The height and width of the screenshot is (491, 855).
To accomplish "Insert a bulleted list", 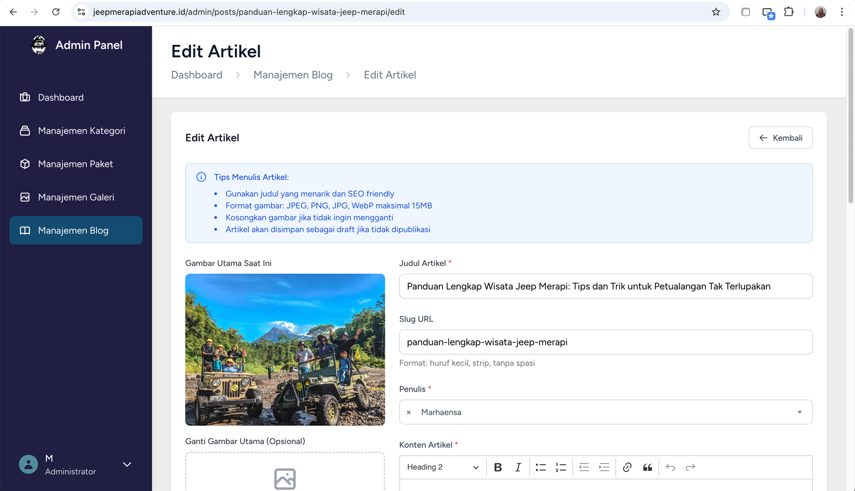I will tap(541, 467).
